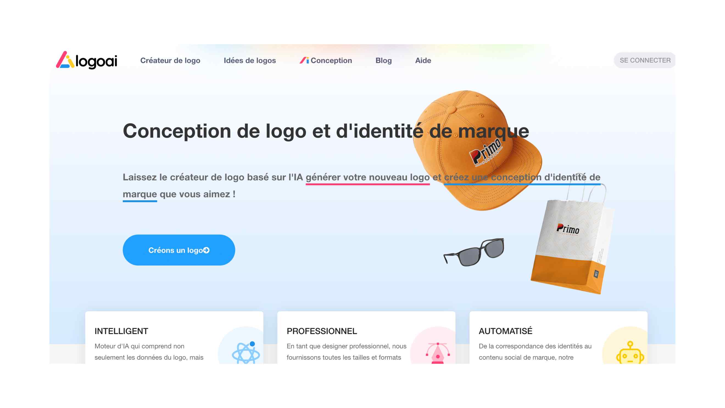Open the Aide menu item
Viewport: 725px width, 408px height.
[423, 60]
